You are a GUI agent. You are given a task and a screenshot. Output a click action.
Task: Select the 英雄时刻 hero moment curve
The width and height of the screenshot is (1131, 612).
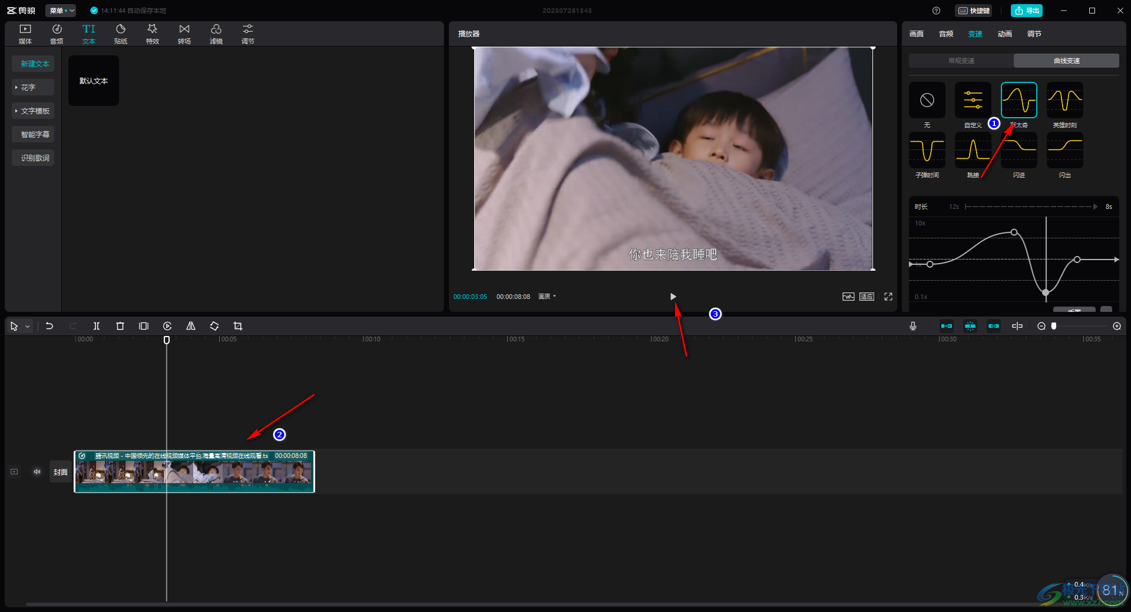1065,100
